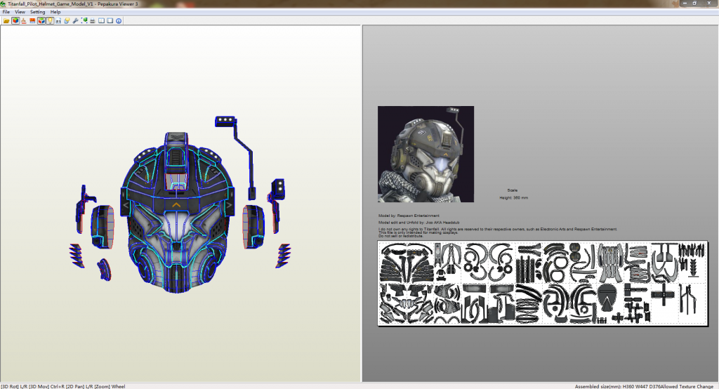Click the yellow notes toolbar icon

pos(67,20)
